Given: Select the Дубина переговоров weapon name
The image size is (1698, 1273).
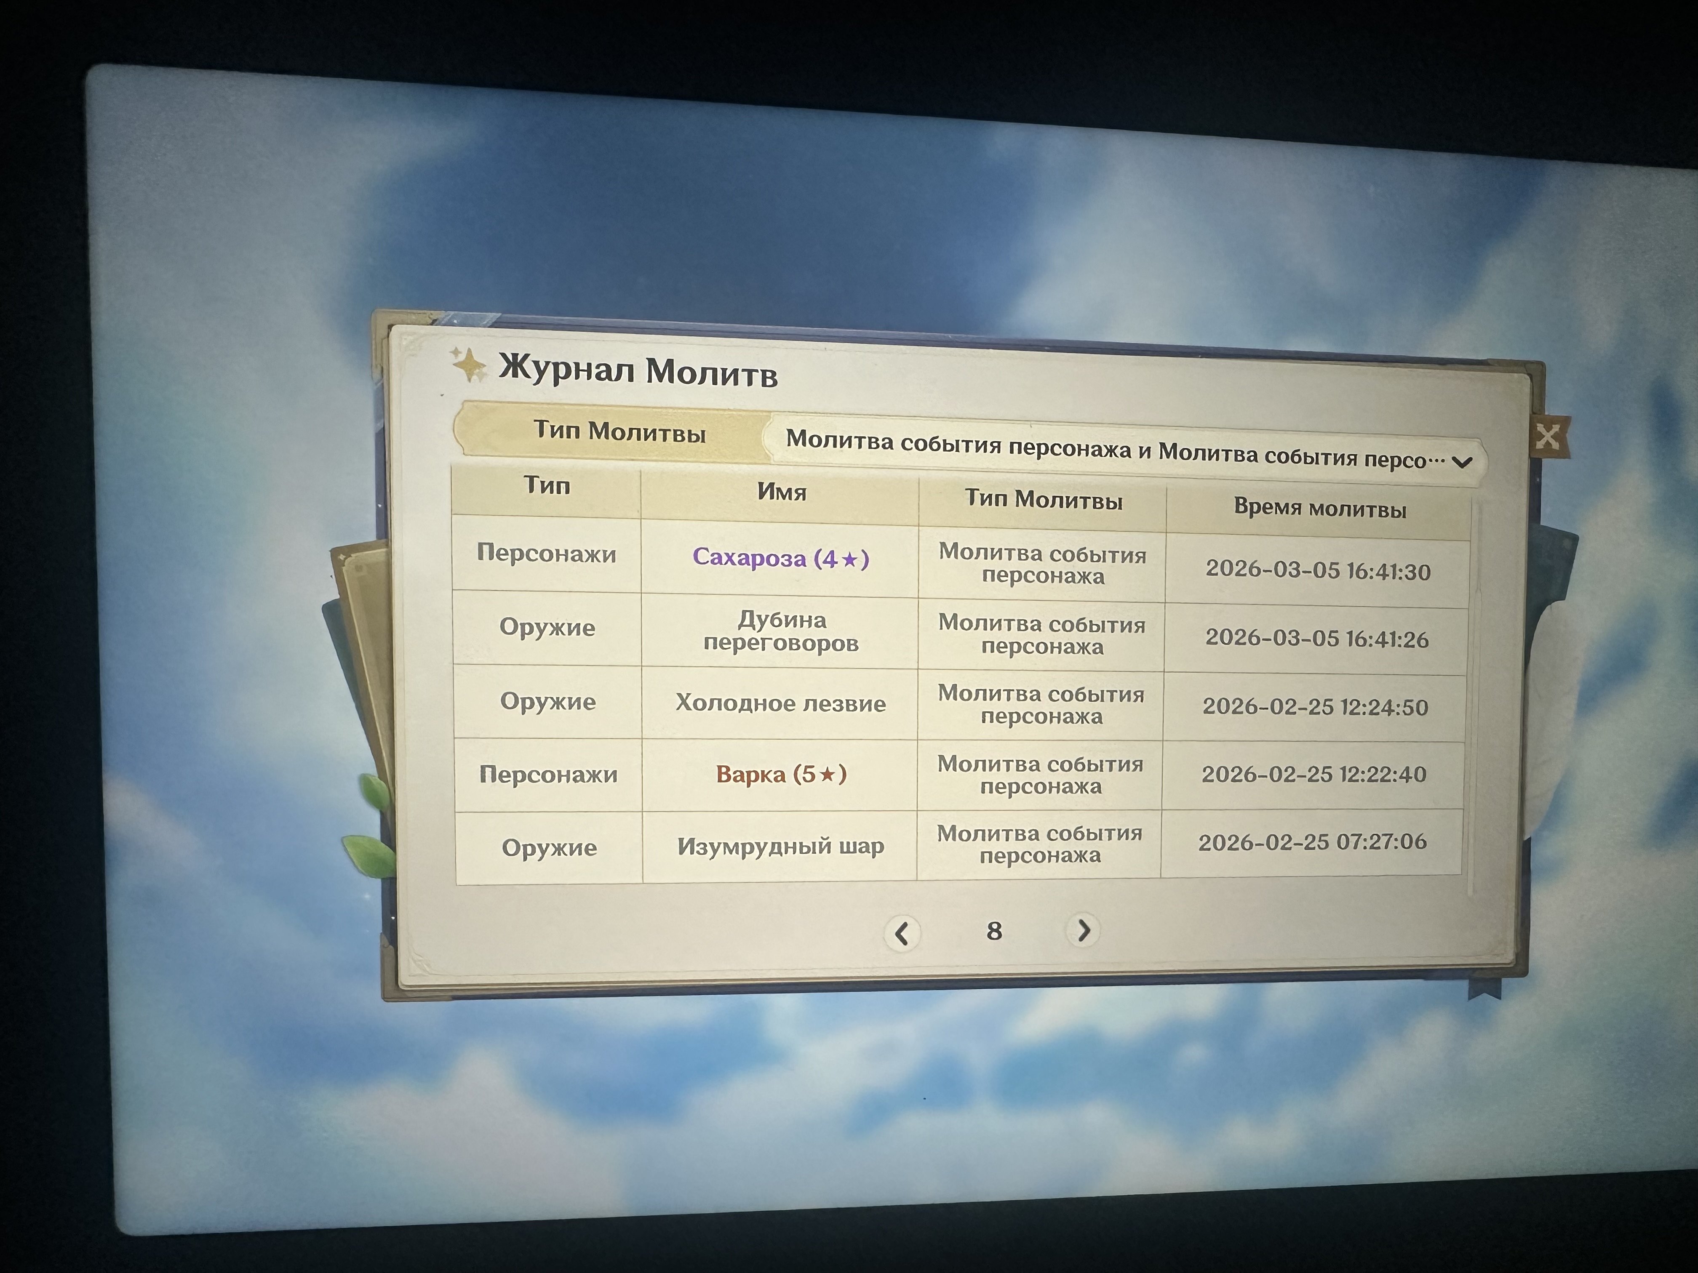Looking at the screenshot, I should [782, 631].
